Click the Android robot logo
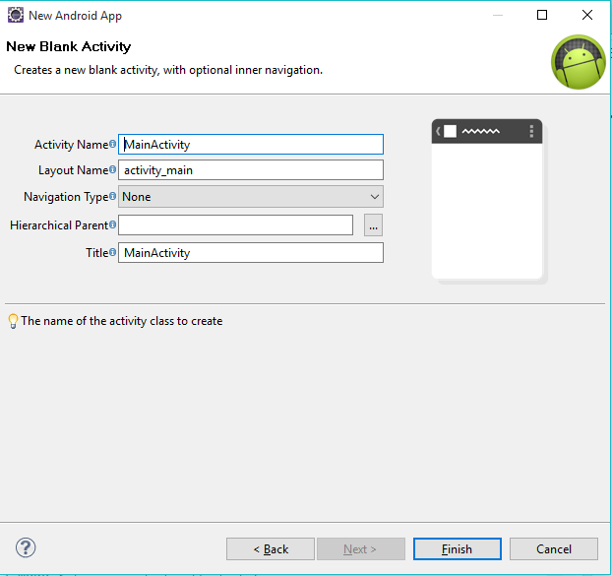 point(578,62)
